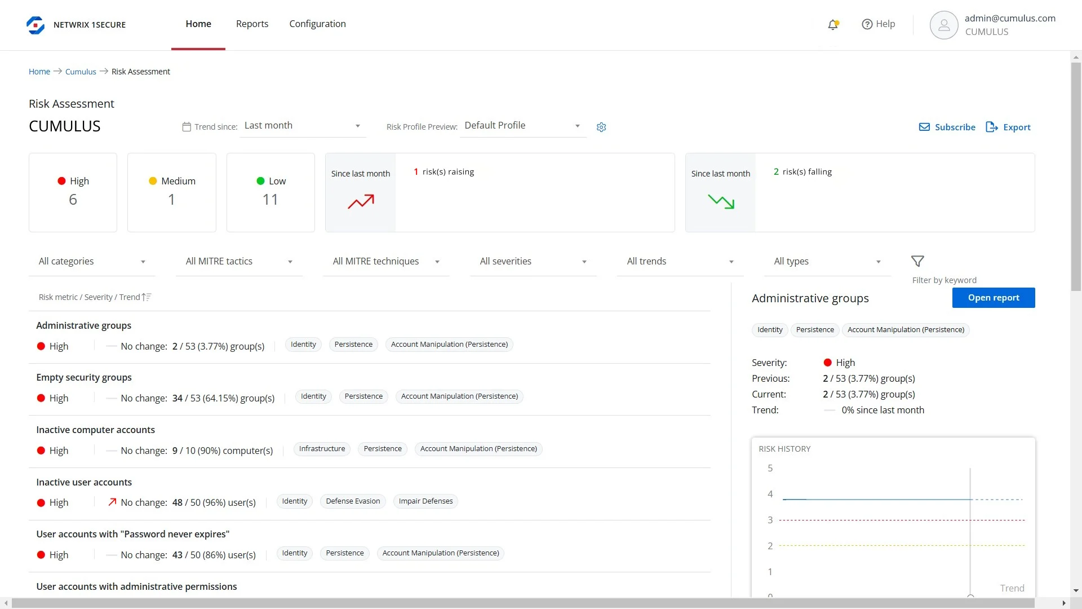Viewport: 1082px width, 609px height.
Task: Click the 1 risk(s) raising text
Action: 444,172
